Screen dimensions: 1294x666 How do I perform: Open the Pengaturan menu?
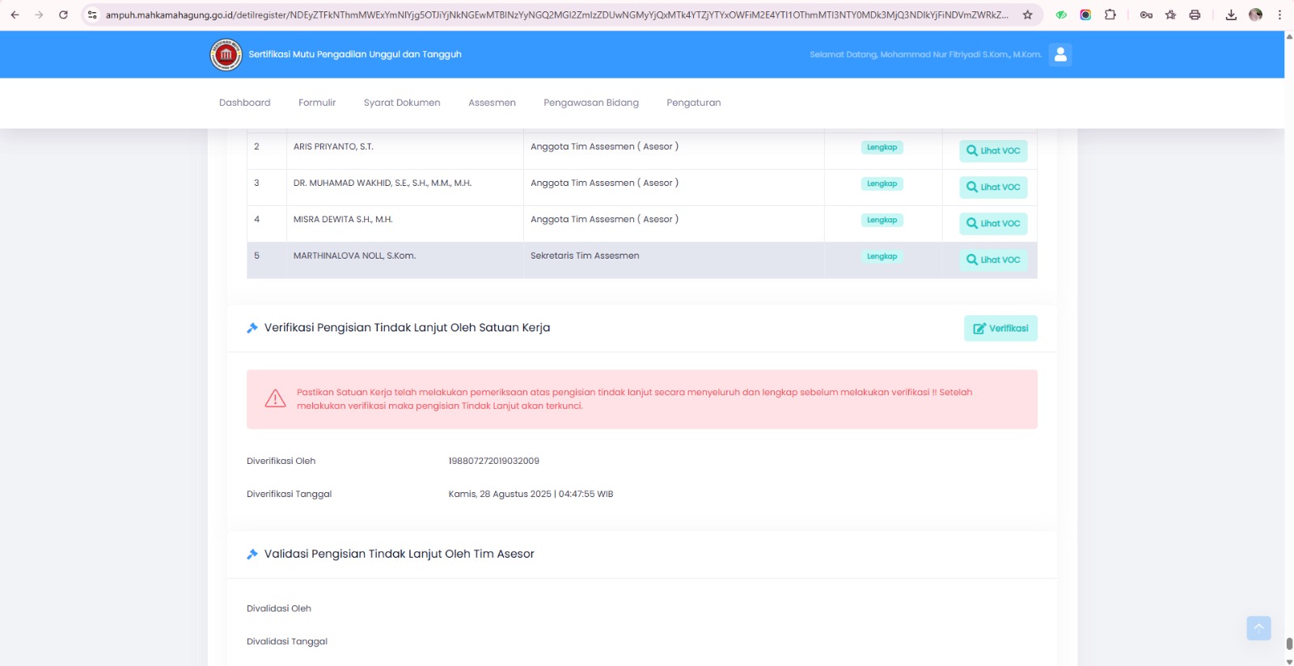(693, 103)
